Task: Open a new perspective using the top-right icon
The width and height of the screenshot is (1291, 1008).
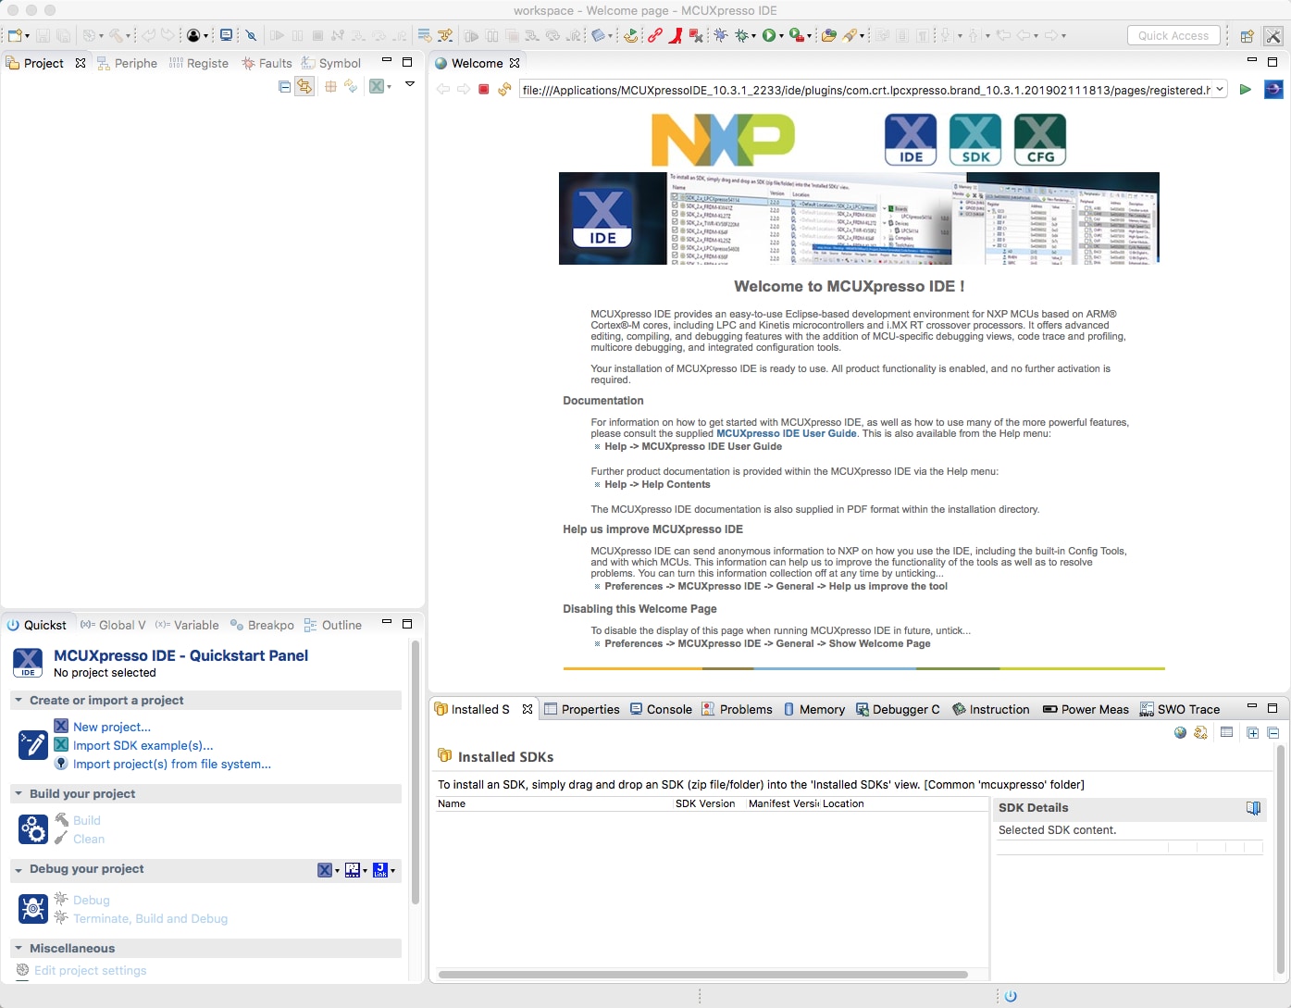Action: tap(1247, 35)
